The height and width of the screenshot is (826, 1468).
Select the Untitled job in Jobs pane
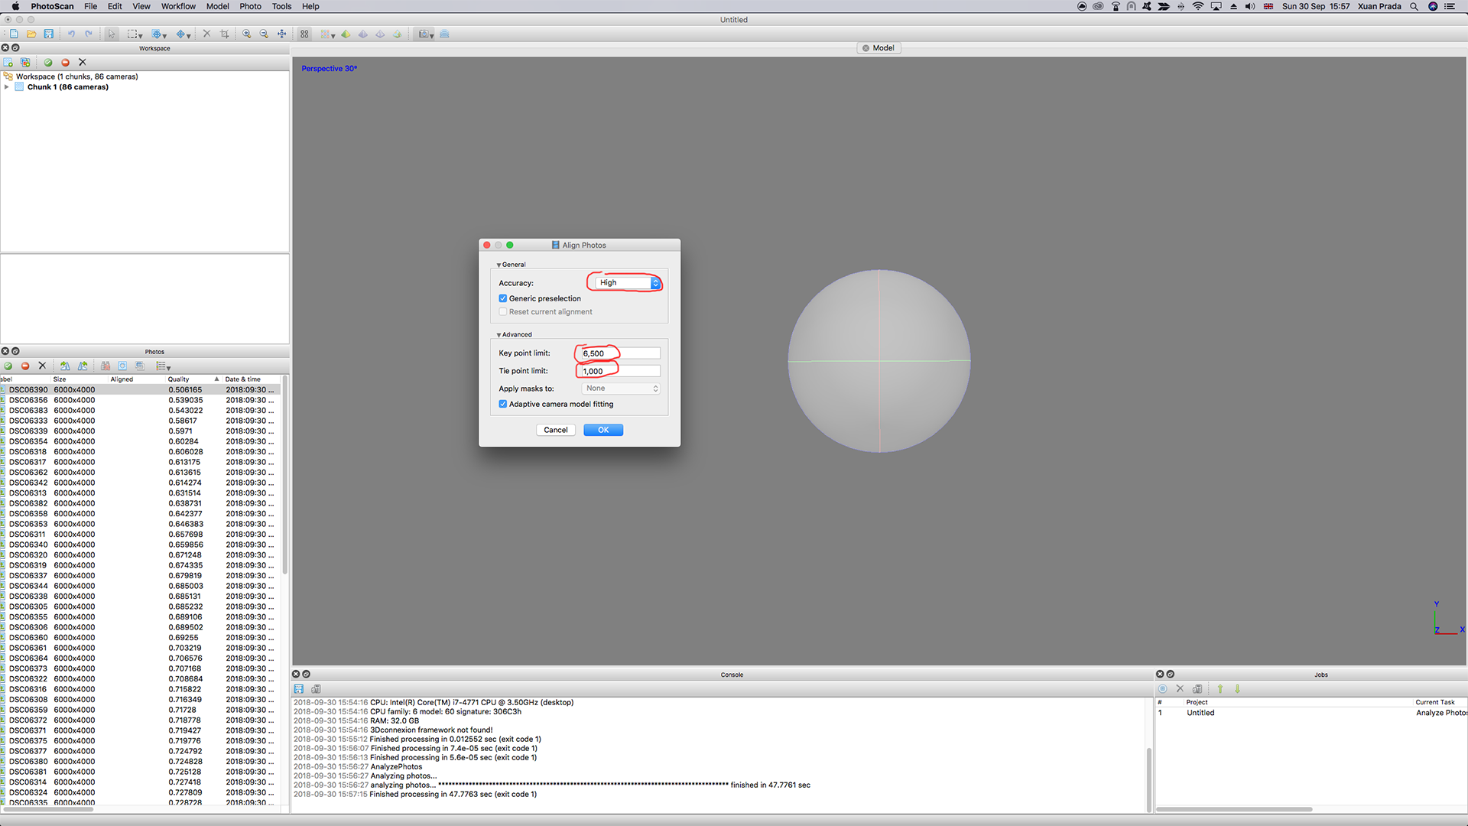[x=1311, y=713]
